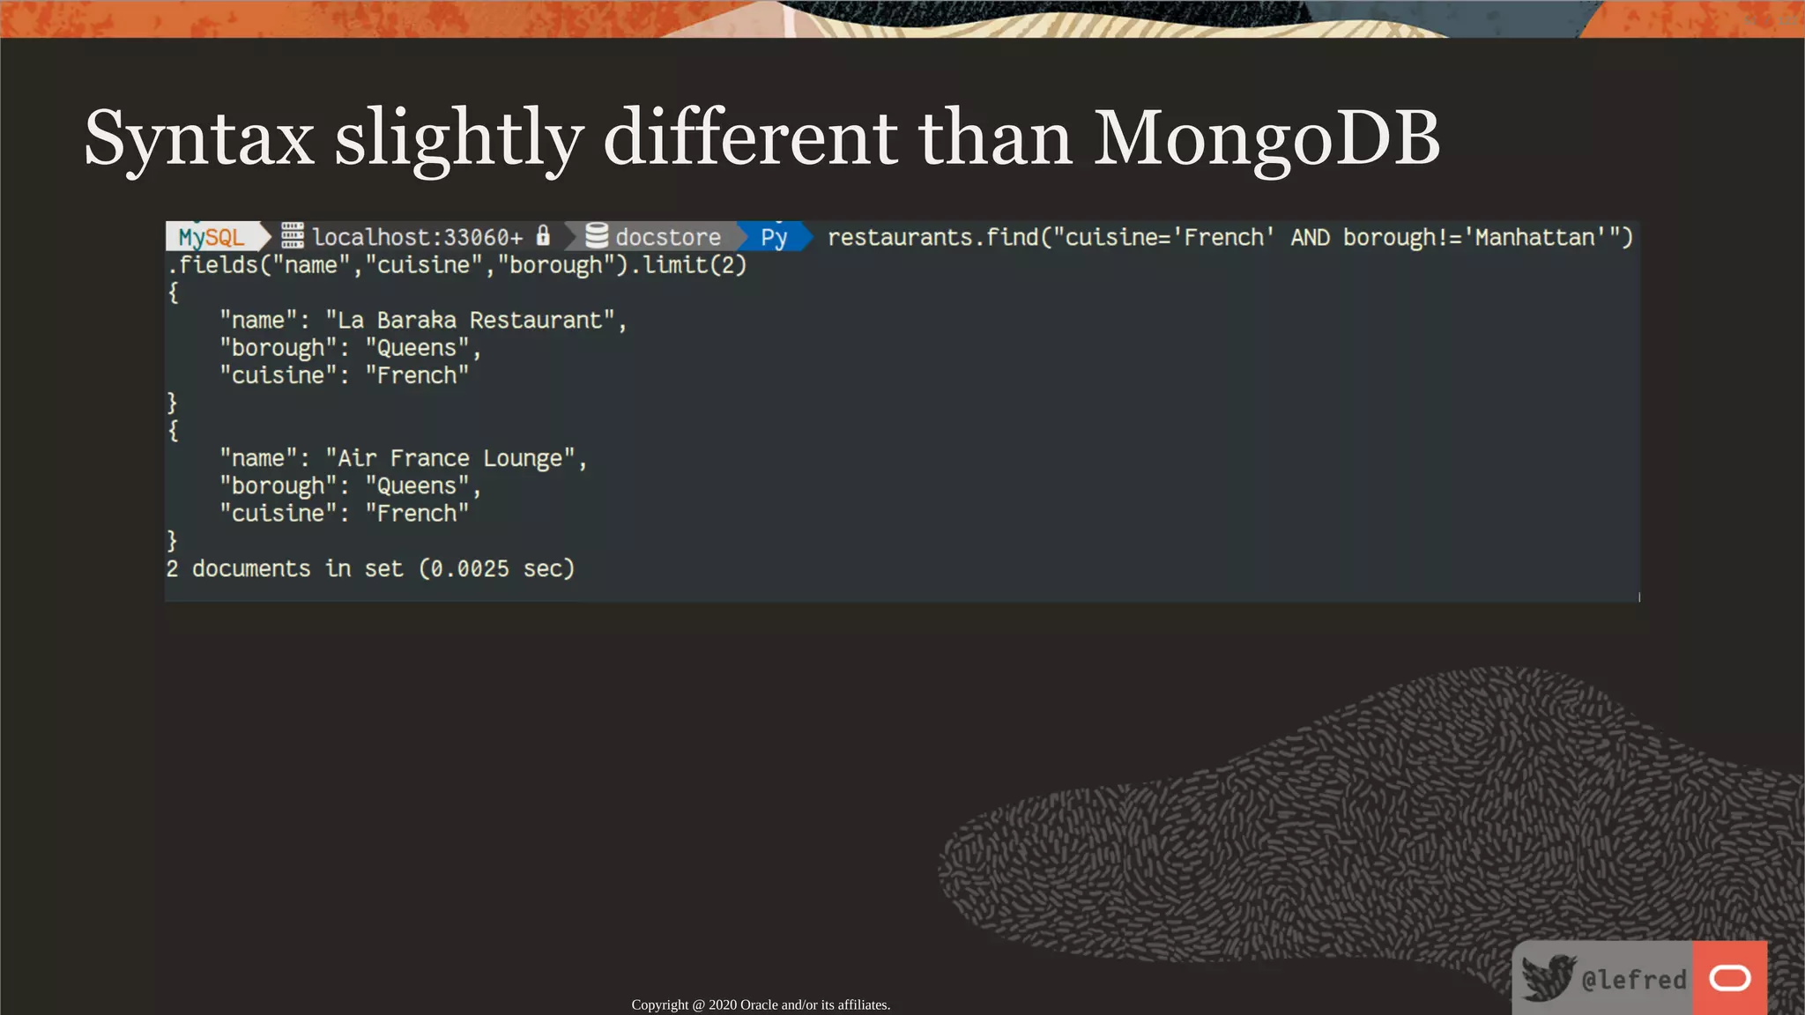Click the server rack icon beside localhost
The image size is (1805, 1015).
[x=293, y=236]
